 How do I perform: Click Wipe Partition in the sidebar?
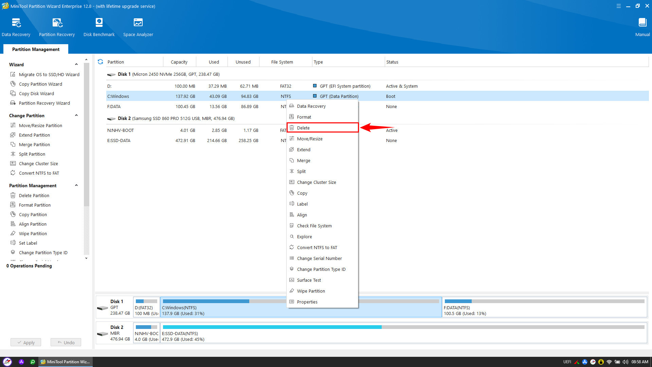coord(33,233)
